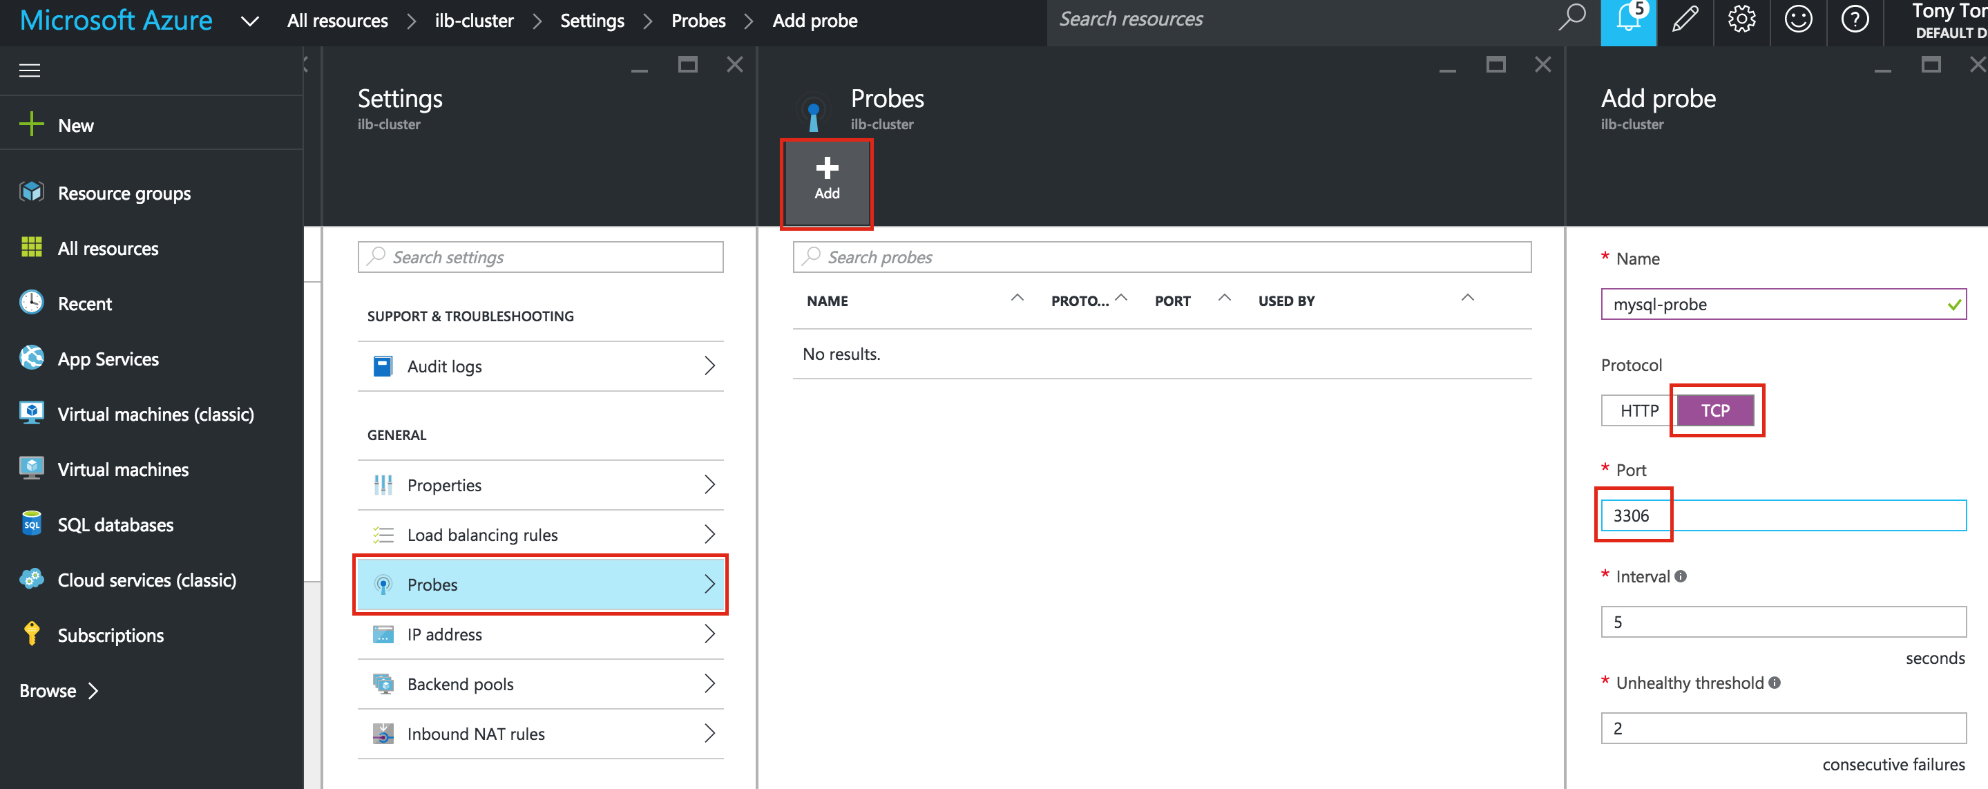
Task: Expand Load balancing rules chevron
Action: tap(709, 534)
